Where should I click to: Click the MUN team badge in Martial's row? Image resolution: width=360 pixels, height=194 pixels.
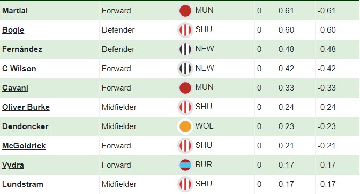point(185,11)
